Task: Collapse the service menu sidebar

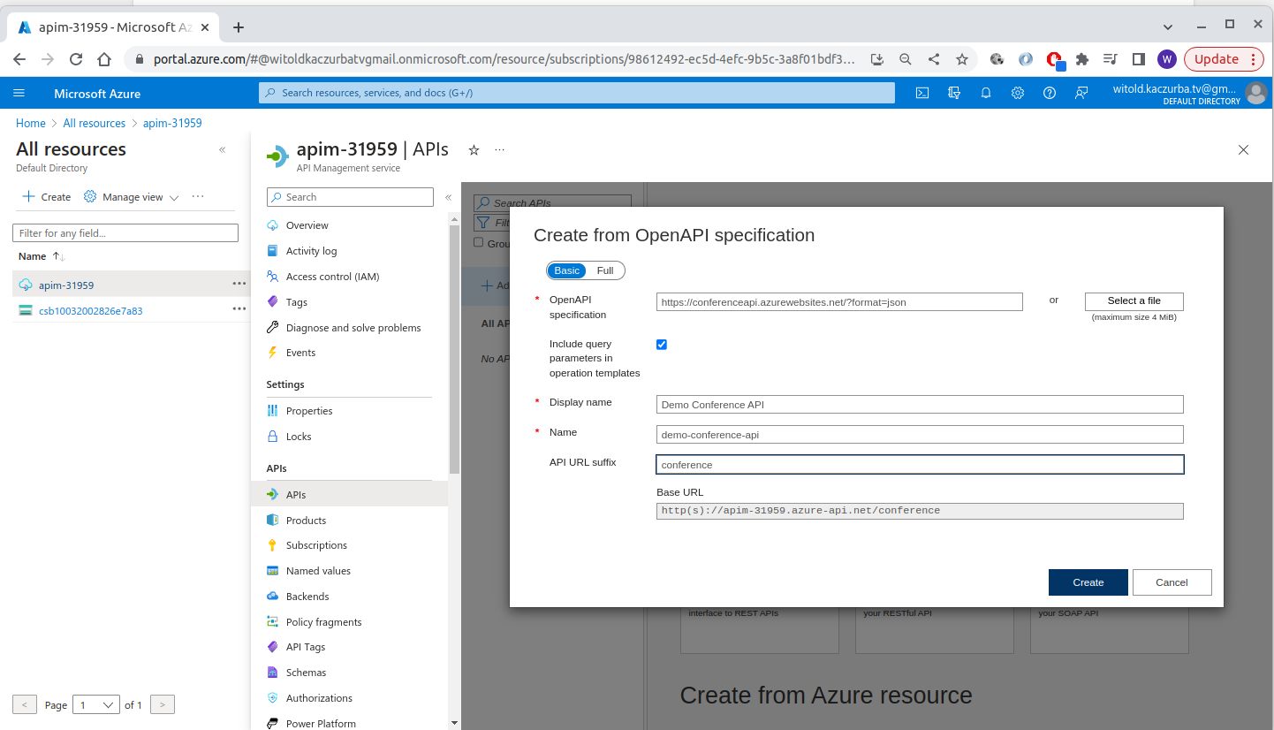Action: [448, 197]
